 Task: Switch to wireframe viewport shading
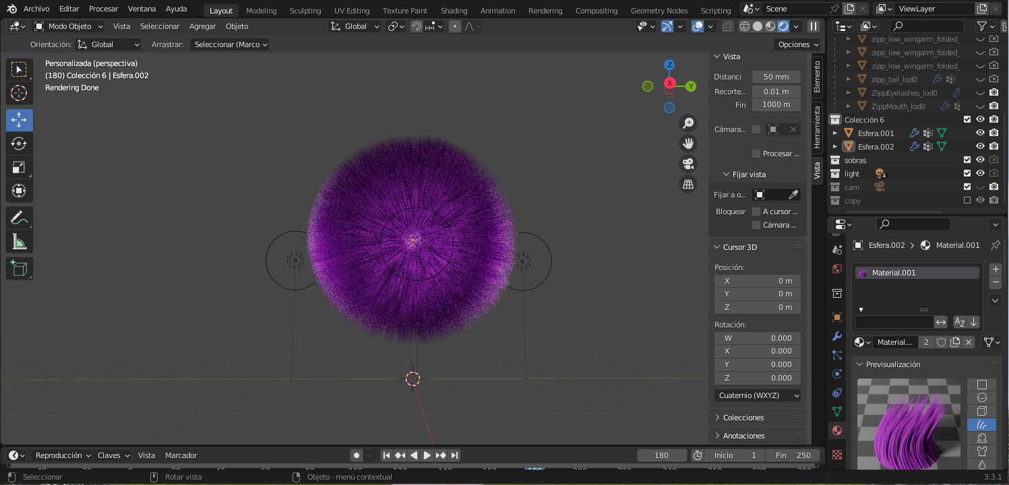tap(745, 26)
